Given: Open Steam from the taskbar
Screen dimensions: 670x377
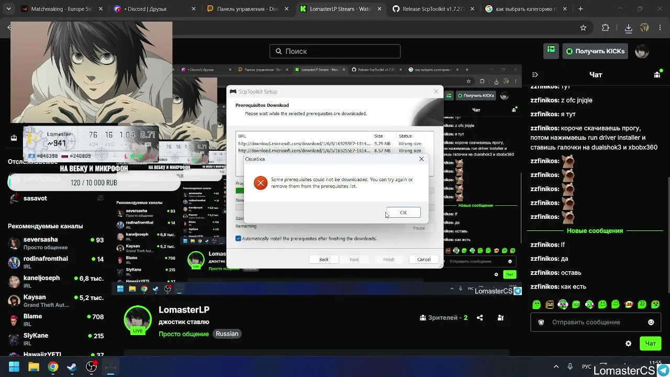Looking at the screenshot, I should click(x=72, y=367).
